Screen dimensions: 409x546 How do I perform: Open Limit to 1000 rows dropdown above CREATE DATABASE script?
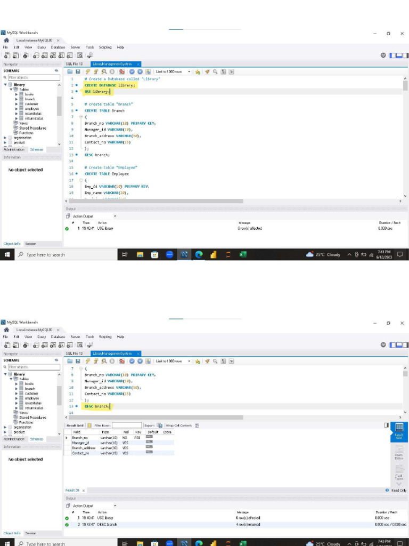point(190,71)
